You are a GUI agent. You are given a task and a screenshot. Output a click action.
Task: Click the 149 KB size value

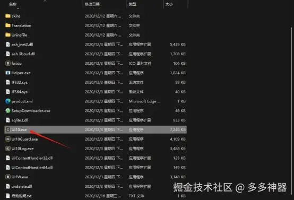pyautogui.click(x=179, y=168)
